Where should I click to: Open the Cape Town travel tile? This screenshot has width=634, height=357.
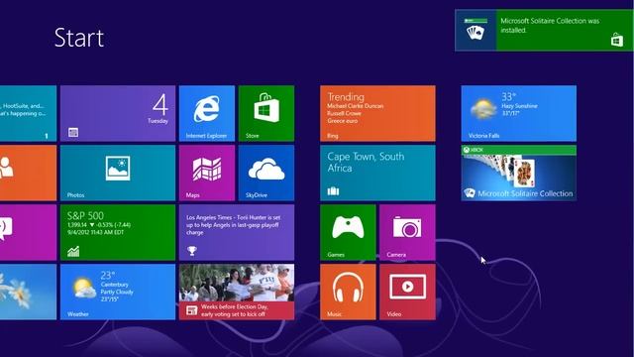(377, 173)
